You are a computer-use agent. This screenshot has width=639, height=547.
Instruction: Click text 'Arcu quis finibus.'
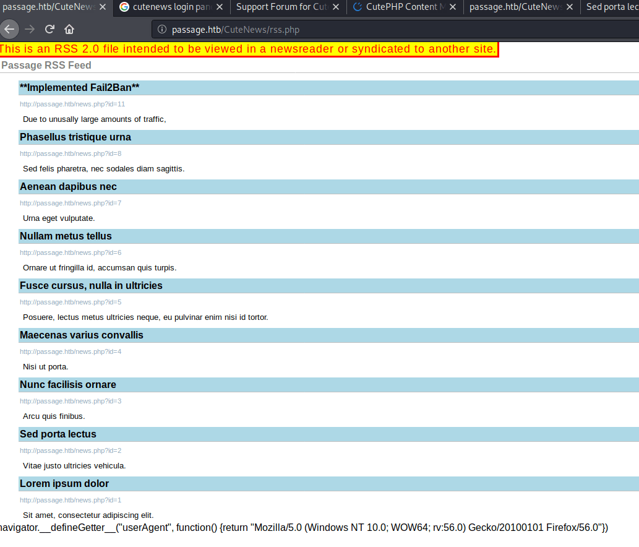tap(54, 416)
